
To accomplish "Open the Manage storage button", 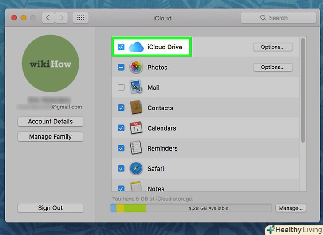I will click(x=291, y=208).
